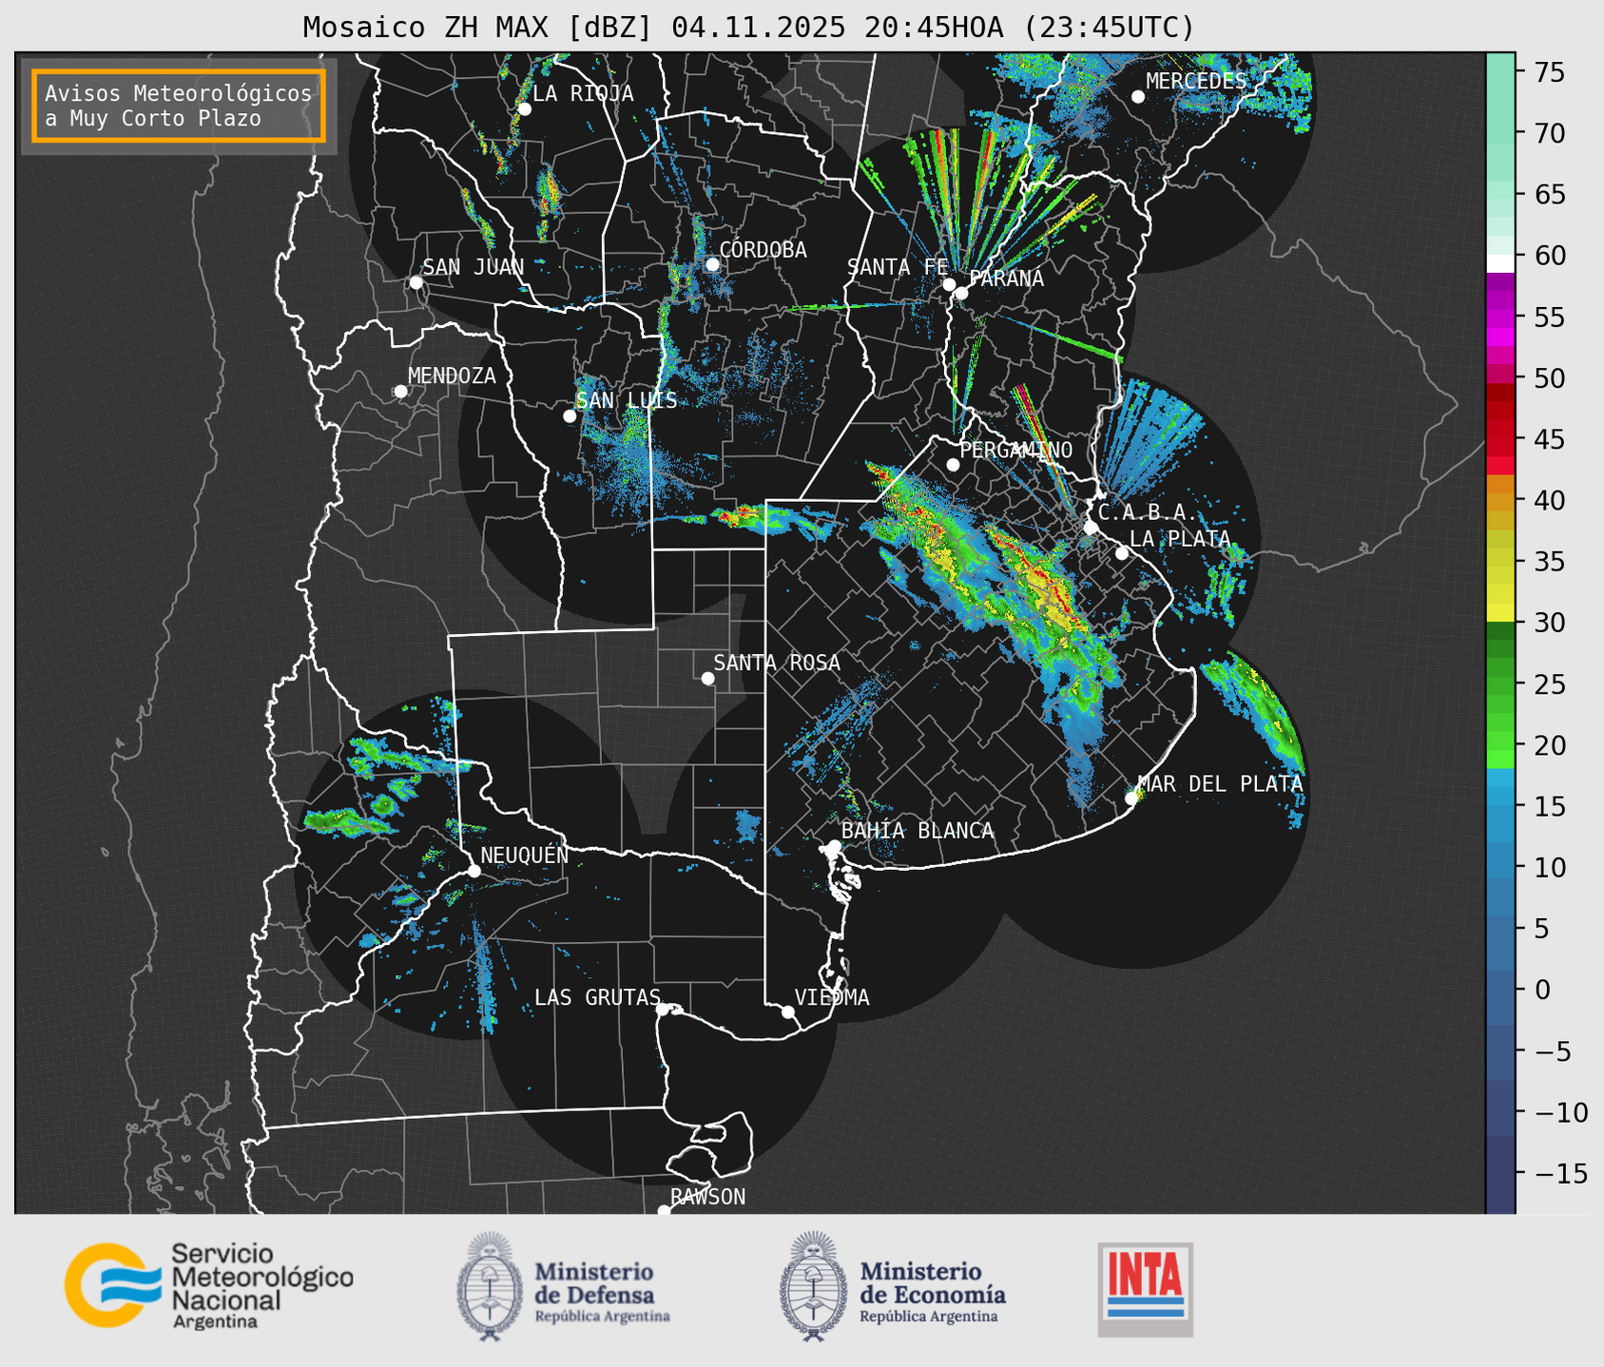Click the San Luis city marker dot
The image size is (1604, 1367).
tap(570, 416)
